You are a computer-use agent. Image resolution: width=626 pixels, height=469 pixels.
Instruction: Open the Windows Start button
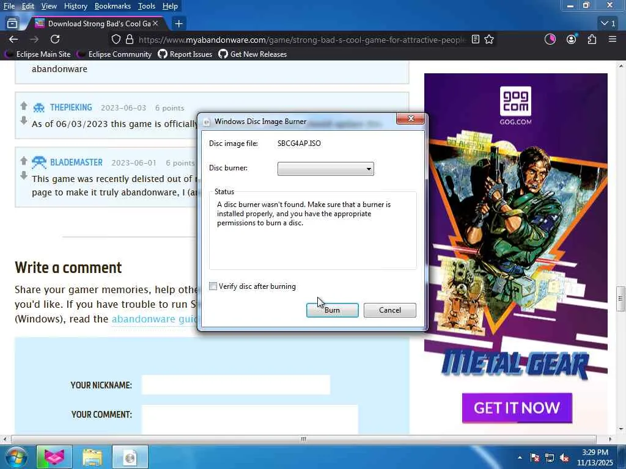click(15, 457)
